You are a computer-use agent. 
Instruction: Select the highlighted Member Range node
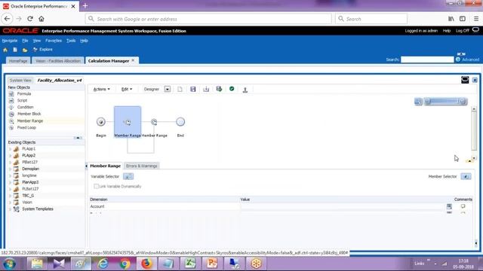click(x=128, y=122)
